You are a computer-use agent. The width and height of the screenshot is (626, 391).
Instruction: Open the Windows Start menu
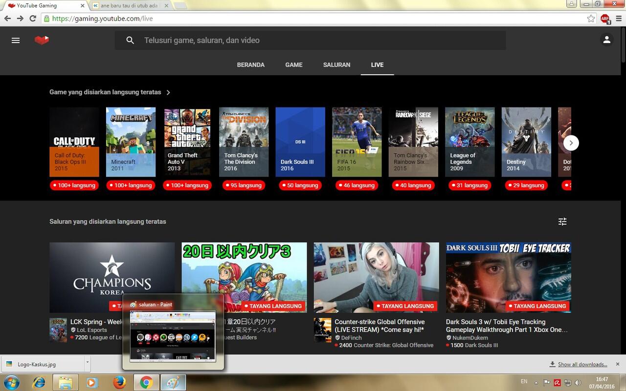(11, 382)
